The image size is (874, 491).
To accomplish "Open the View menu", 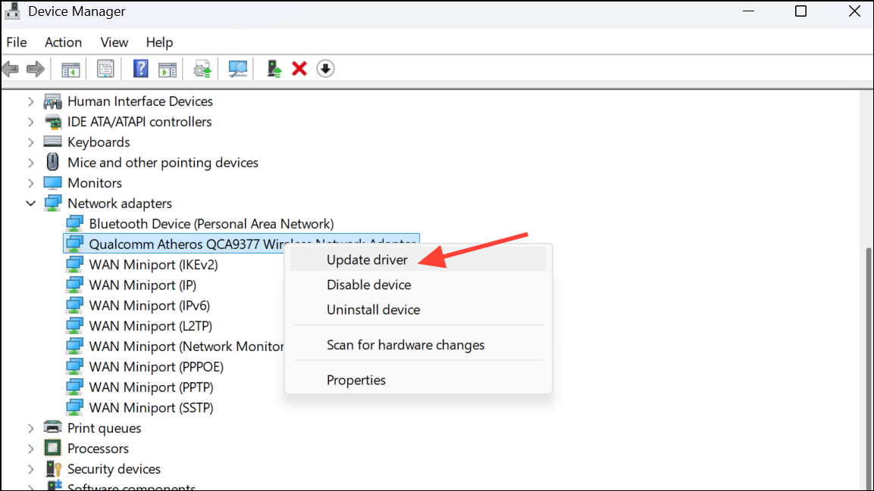I will point(114,42).
